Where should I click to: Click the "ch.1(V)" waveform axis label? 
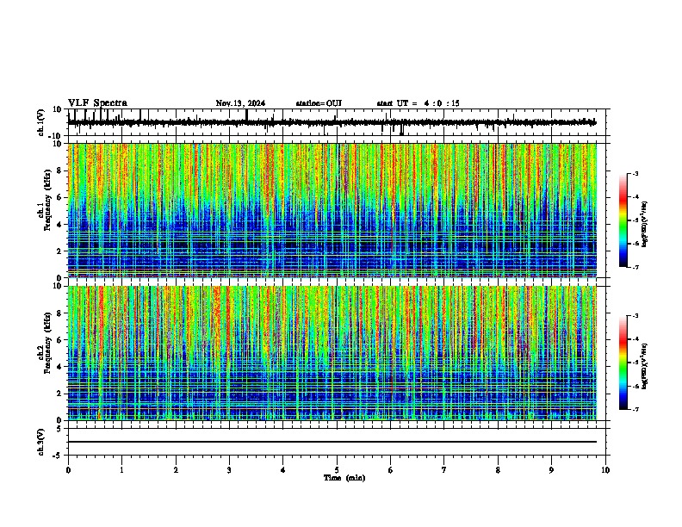[x=42, y=122]
